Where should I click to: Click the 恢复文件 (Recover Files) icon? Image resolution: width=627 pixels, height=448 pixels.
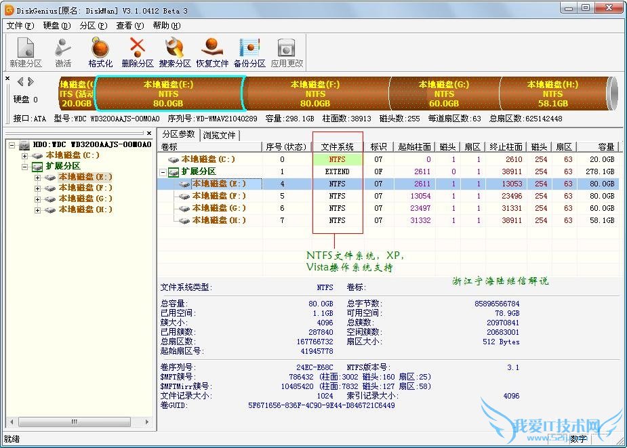pos(212,52)
